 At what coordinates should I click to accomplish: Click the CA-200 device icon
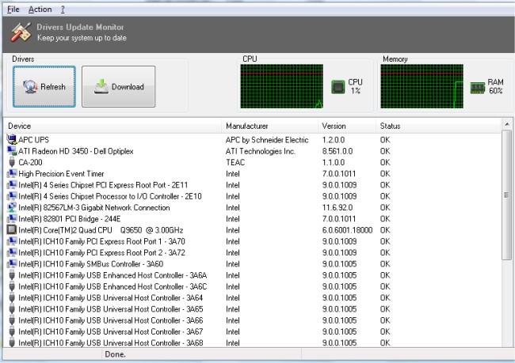tap(11, 162)
